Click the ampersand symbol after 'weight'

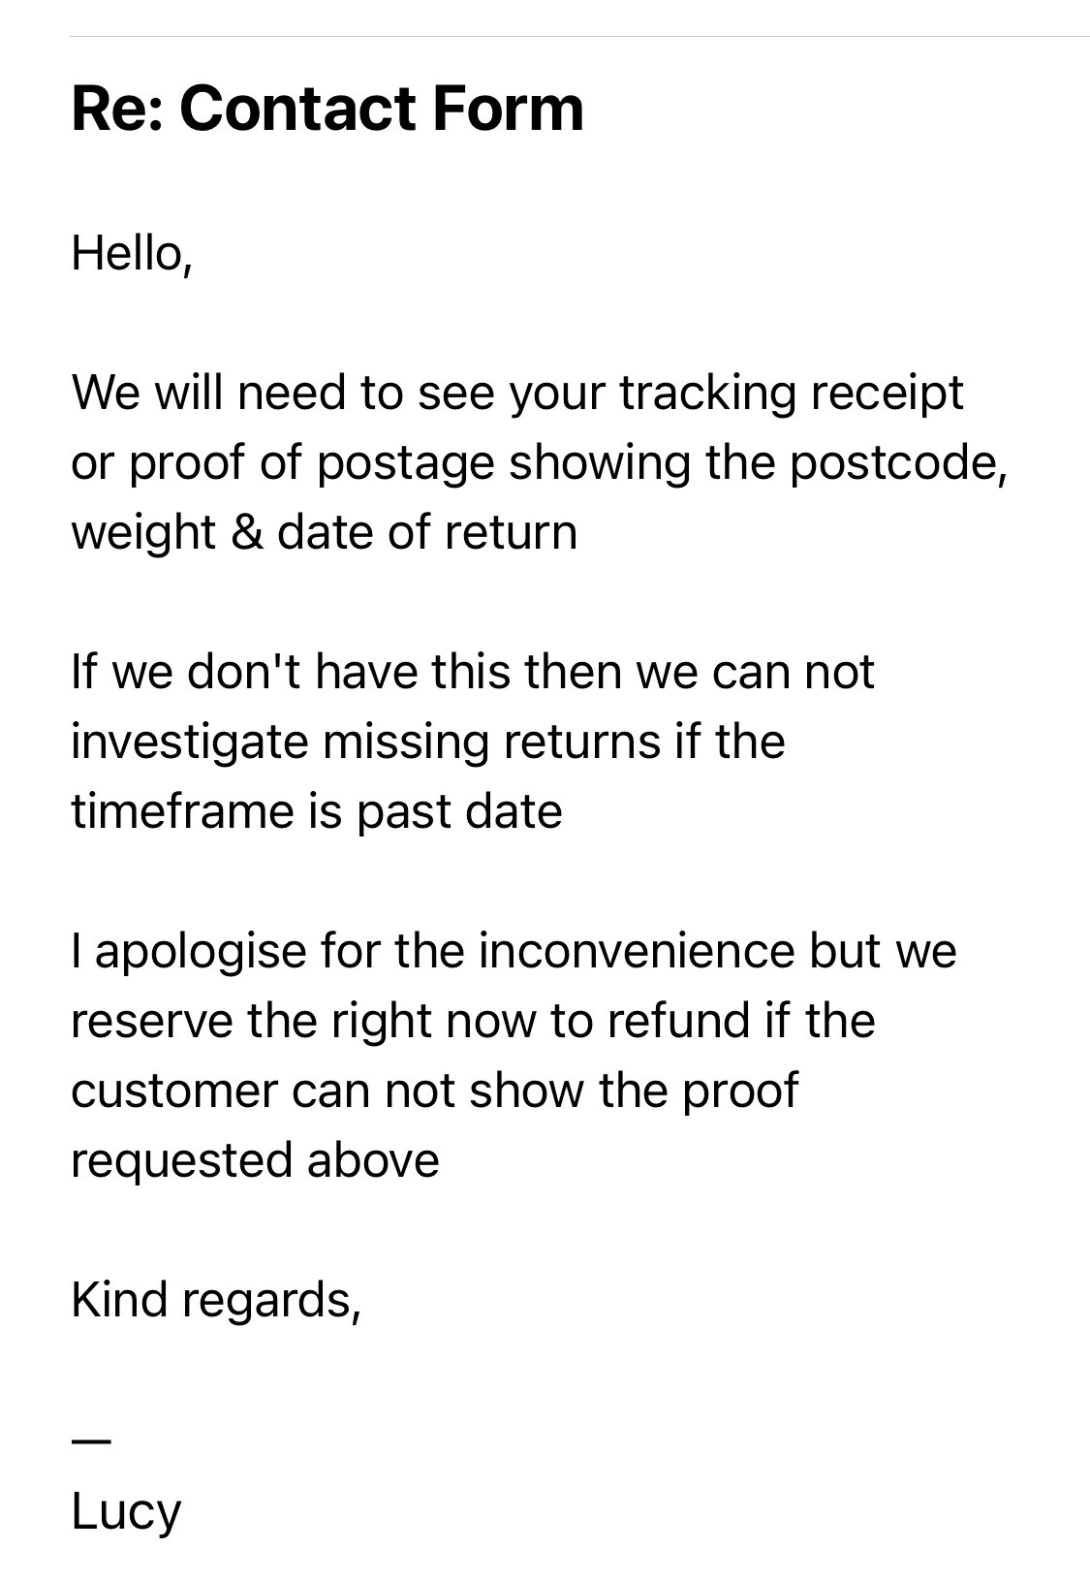[246, 532]
